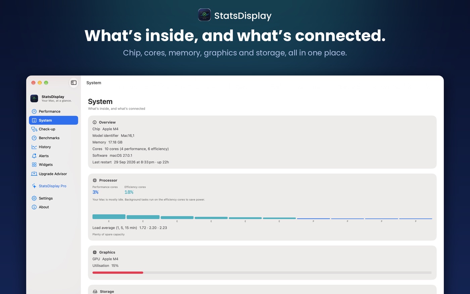The height and width of the screenshot is (294, 470).
Task: Click the Utilisation 15% text
Action: click(x=105, y=265)
